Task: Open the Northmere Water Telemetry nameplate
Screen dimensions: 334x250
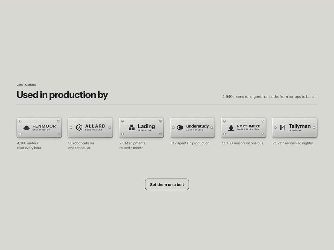Action: point(243,127)
